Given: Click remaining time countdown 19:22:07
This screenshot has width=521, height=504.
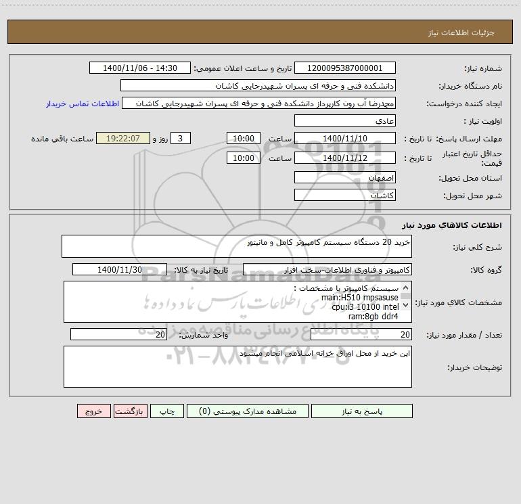Looking at the screenshot, I should (x=123, y=138).
